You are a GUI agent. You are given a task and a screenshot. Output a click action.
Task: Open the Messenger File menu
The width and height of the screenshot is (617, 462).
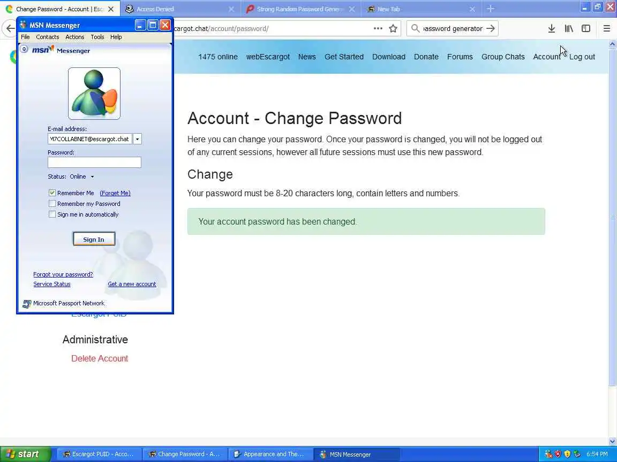(x=25, y=37)
